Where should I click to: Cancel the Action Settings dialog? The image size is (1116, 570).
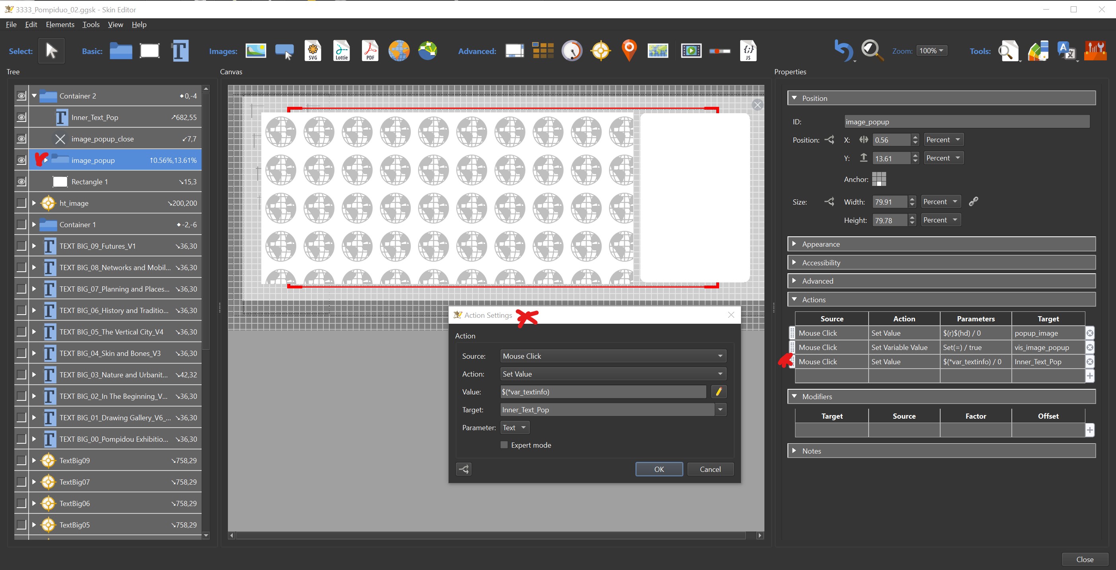(710, 469)
